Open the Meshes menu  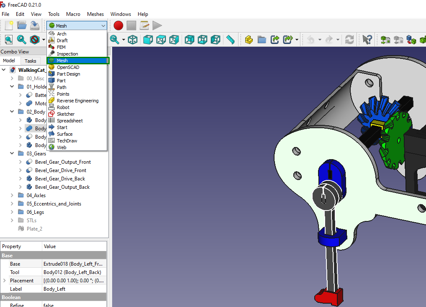(x=95, y=14)
